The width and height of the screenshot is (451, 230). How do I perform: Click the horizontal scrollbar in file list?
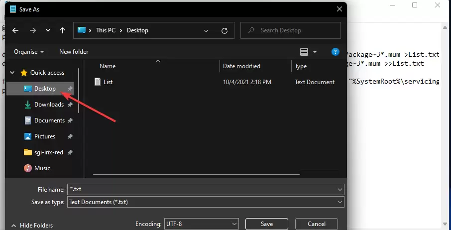coord(196,174)
